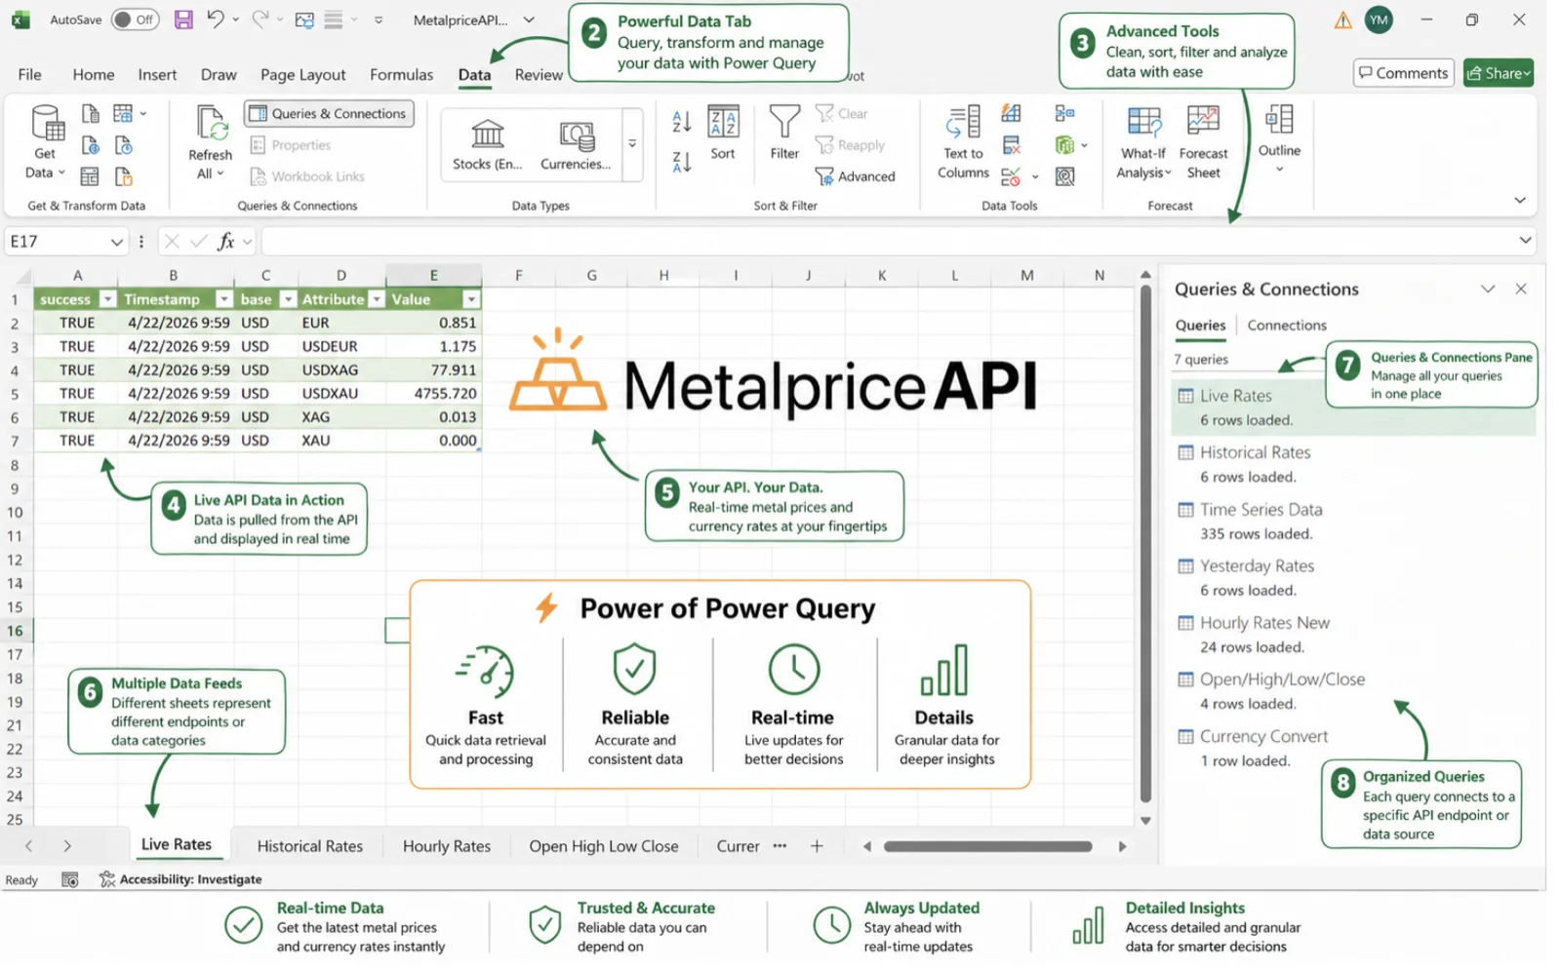This screenshot has width=1561, height=968.
Task: Open the Value column filter dropdown
Action: pos(471,299)
